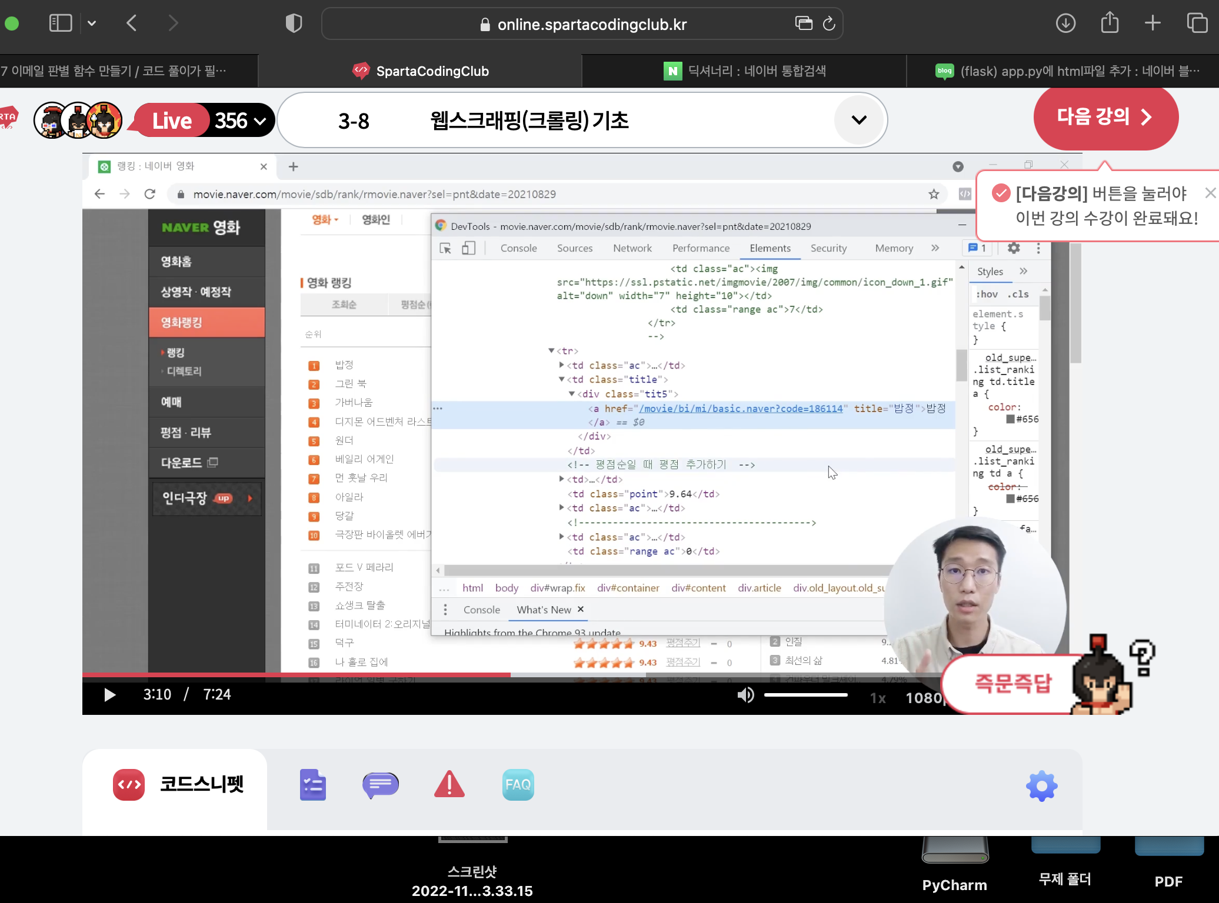Viewport: 1219px width, 903px height.
Task: Click movie title 그린 북
Action: [x=350, y=383]
